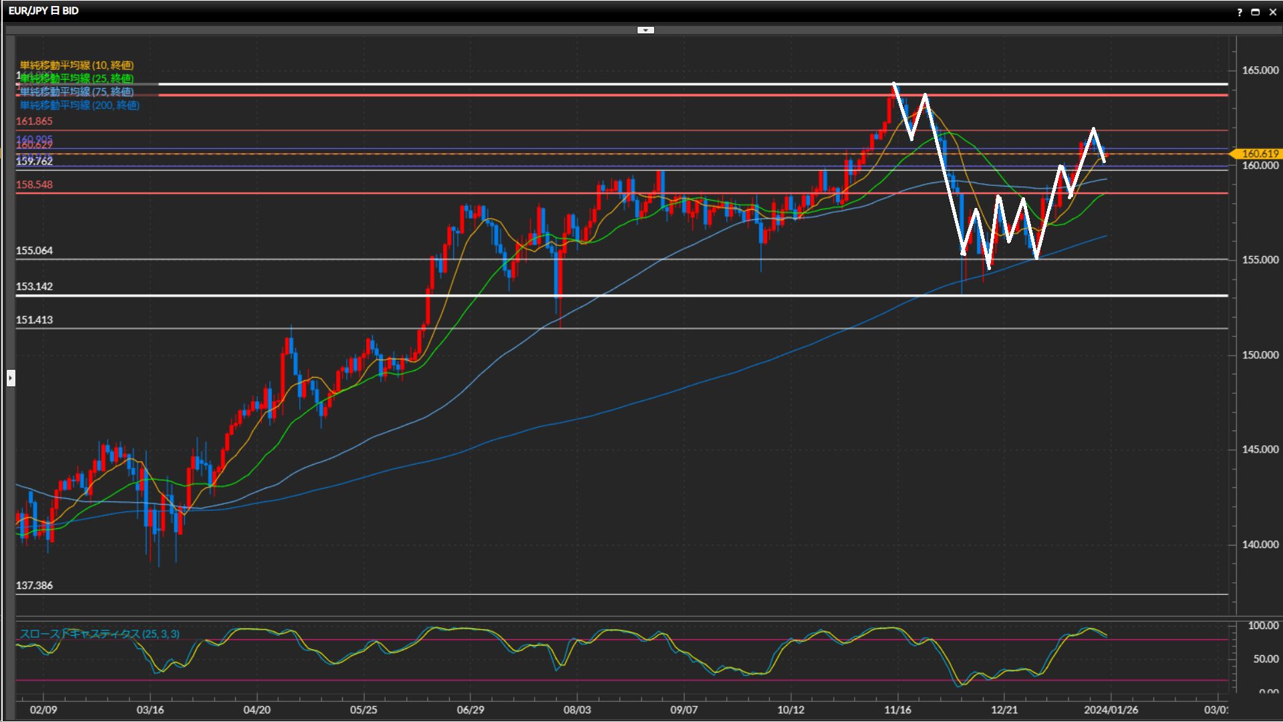This screenshot has width=1283, height=722.
Task: Select the 153.142 white horizontal line label
Action: [x=34, y=286]
